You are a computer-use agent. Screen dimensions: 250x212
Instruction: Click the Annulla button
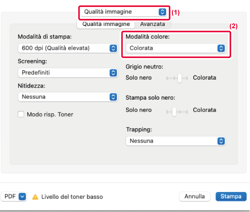click(x=195, y=196)
